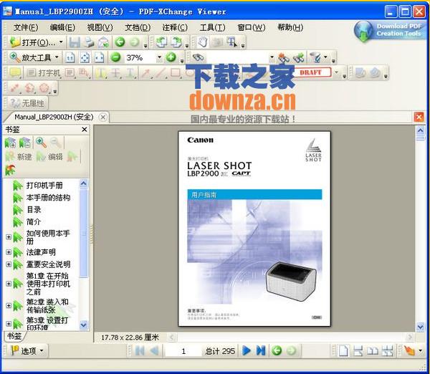Click the binoculars Find icon
The image size is (430, 374).
pyautogui.click(x=198, y=57)
